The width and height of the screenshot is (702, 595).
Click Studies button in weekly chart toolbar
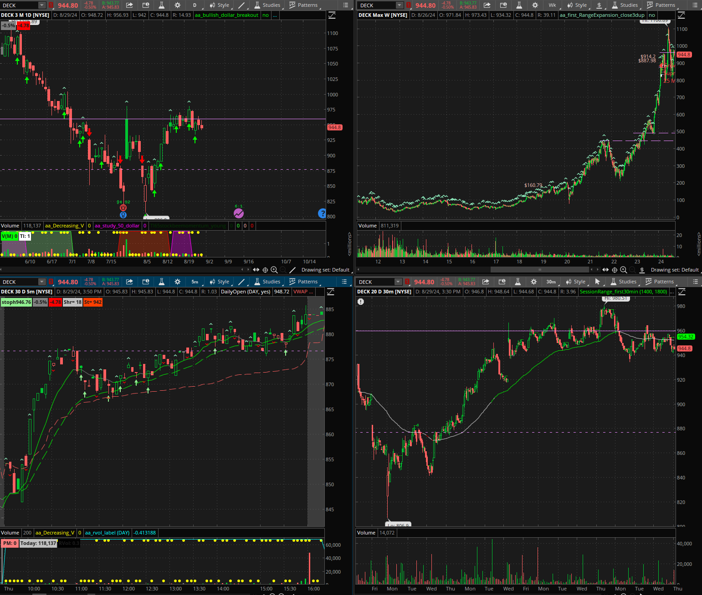coord(625,5)
